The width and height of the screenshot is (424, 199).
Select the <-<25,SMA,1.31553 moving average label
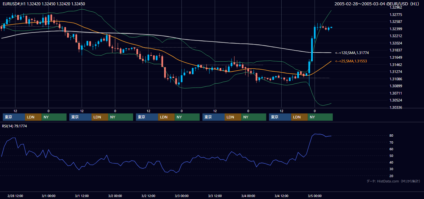(x=351, y=61)
